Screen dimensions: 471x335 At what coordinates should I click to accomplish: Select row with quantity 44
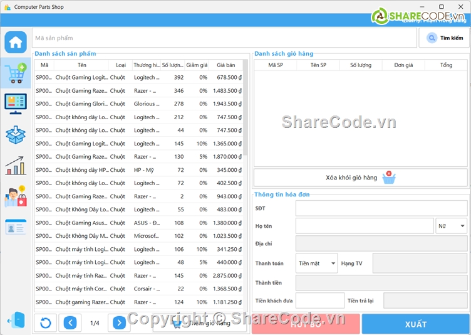click(x=138, y=130)
